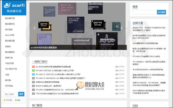Click read count 阅读 (15370)

click(x=120, y=94)
